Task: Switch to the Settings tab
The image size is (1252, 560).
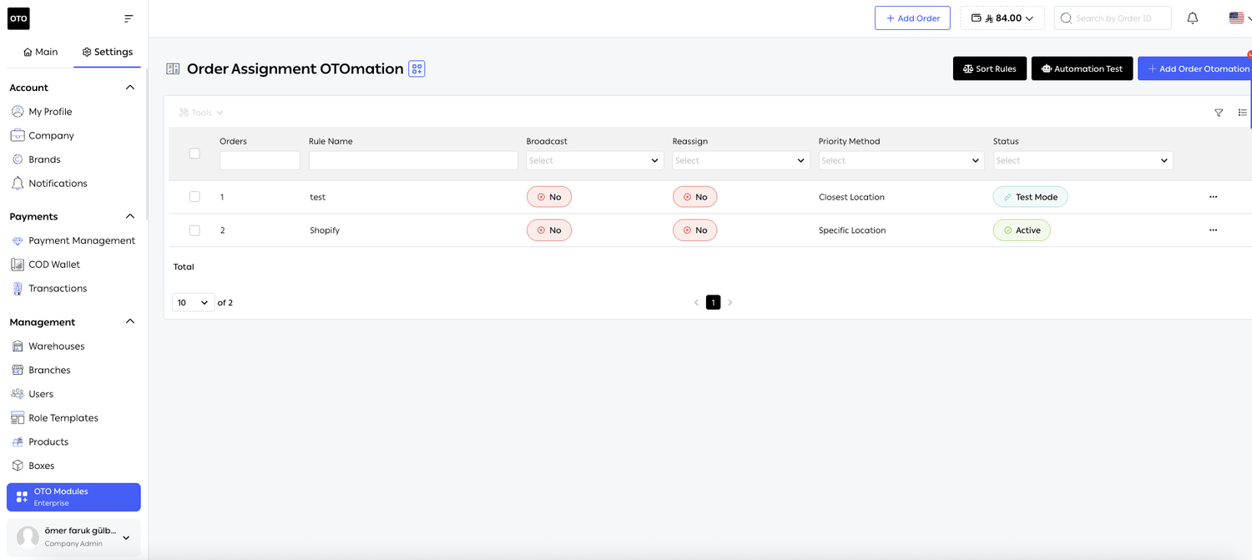Action: tap(108, 52)
